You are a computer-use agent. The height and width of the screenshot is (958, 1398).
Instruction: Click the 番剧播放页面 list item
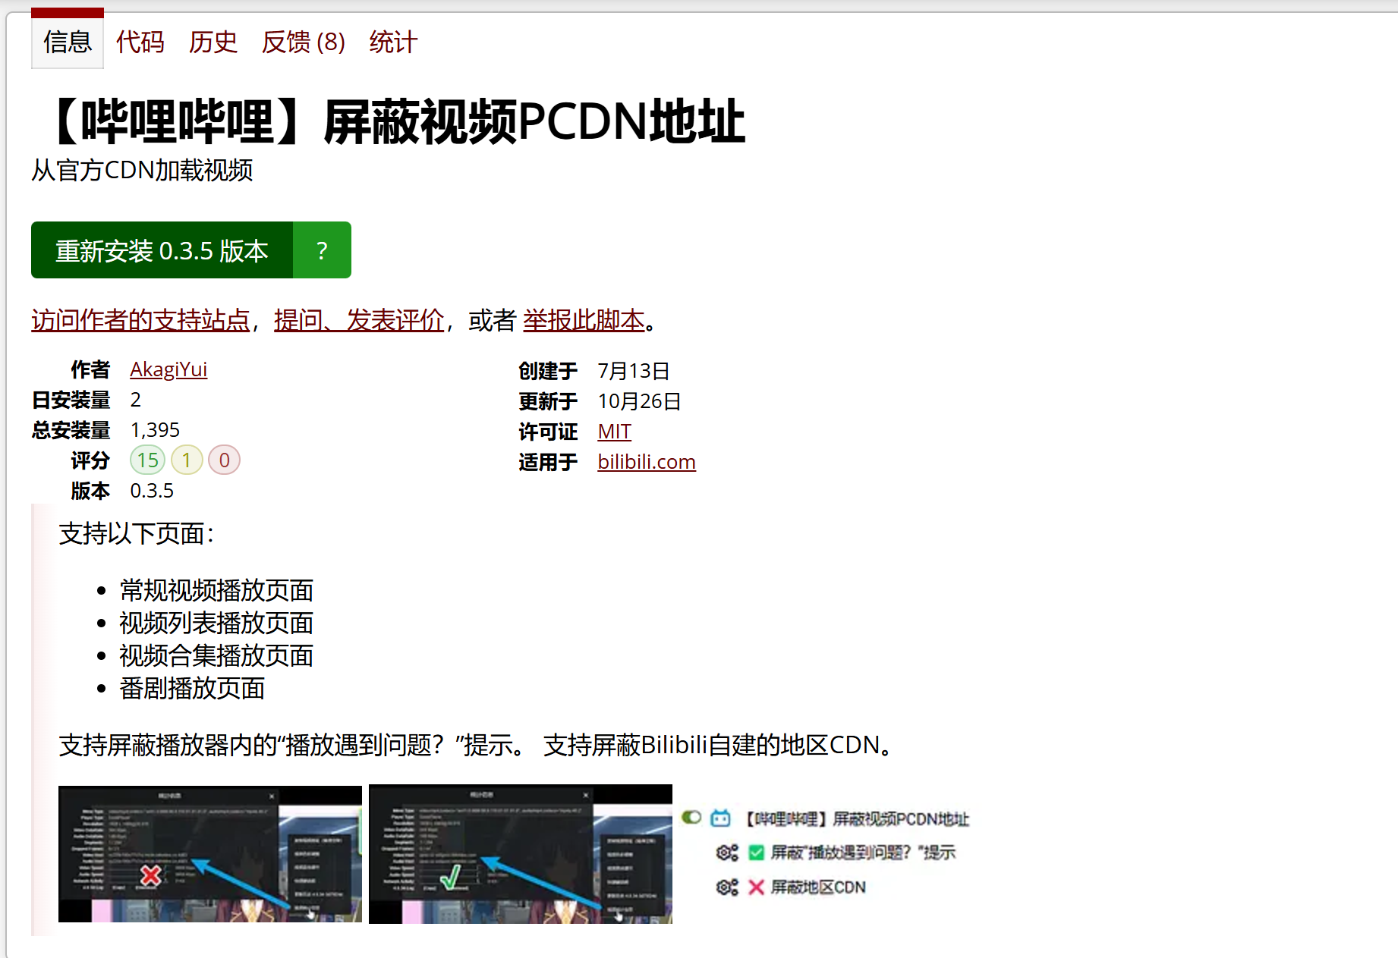tap(192, 688)
